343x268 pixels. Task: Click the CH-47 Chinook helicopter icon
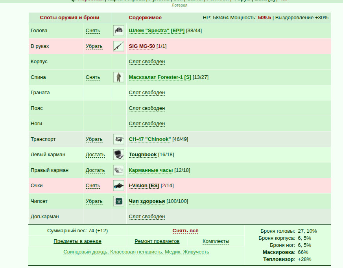coord(119,139)
